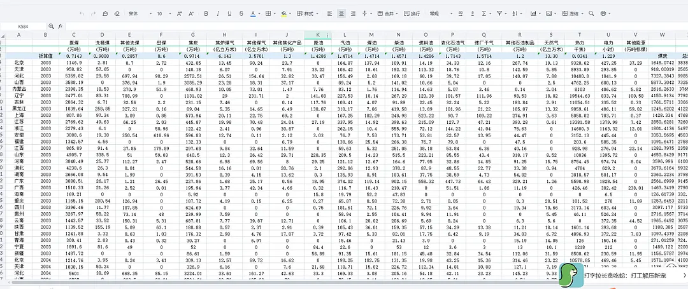The width and height of the screenshot is (688, 289).
Task: Redo the last undone action
Action: pos(93,13)
